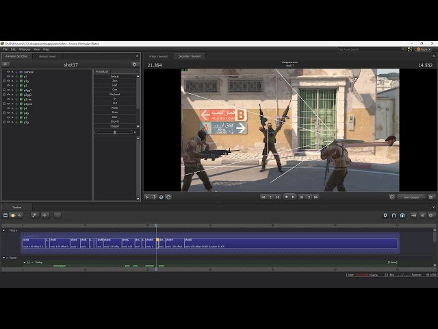Select the selection arrow tool under viewport
Image resolution: width=438 pixels, height=329 pixels.
pos(147,197)
